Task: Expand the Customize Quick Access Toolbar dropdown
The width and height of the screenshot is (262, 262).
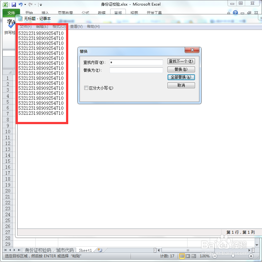Action: pos(41,5)
